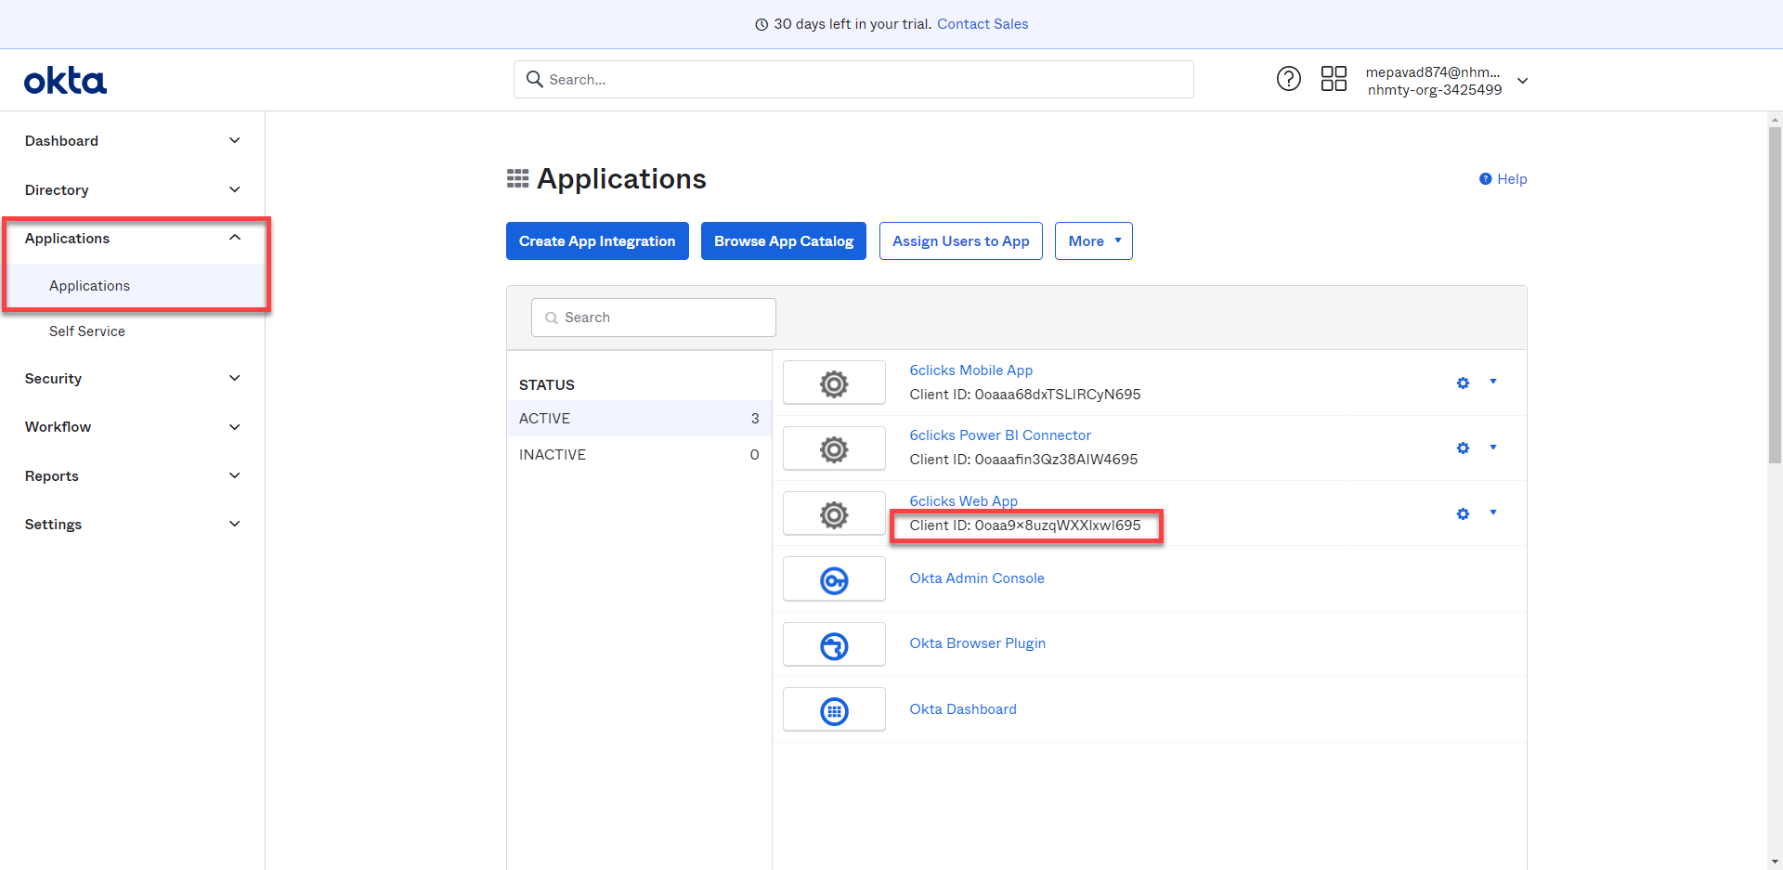This screenshot has width=1783, height=870.
Task: Select Self Service in sidebar
Action: [87, 331]
